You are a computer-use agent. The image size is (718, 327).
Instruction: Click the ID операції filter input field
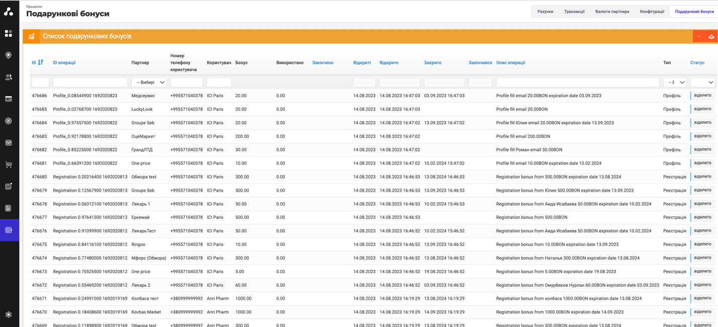click(90, 83)
